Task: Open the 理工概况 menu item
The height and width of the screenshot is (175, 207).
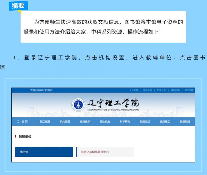Action: (45, 122)
